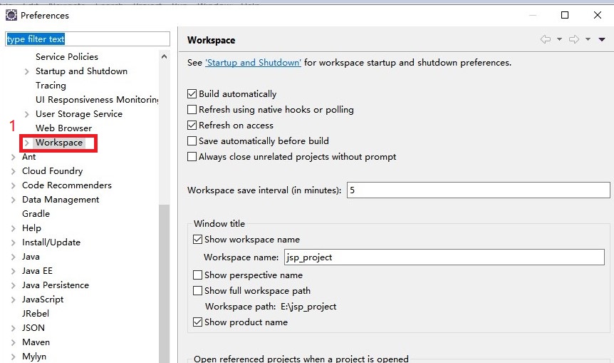Toggle Show product name checkbox
Viewport: 614px width, 363px height.
pos(198,322)
